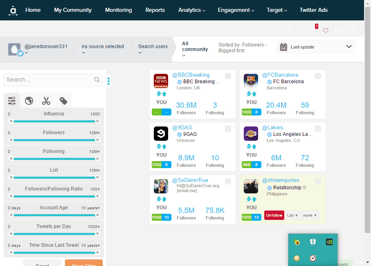Focus the Search input field

pyautogui.click(x=53, y=80)
